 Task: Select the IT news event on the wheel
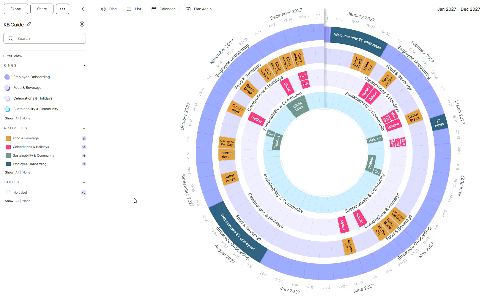(x=439, y=123)
